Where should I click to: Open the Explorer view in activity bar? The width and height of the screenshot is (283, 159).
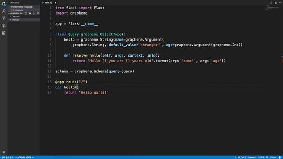click(x=4, y=4)
